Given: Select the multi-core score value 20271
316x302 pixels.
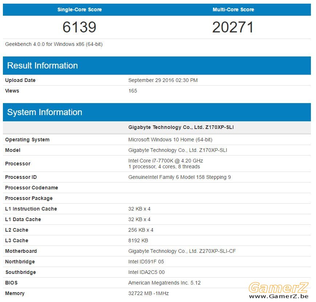Looking at the screenshot, I should (x=233, y=27).
